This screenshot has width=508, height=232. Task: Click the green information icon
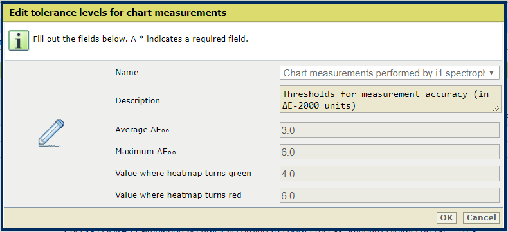[19, 40]
